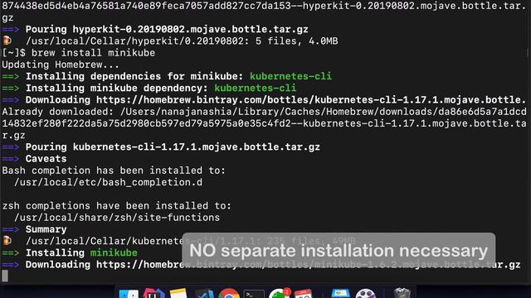Click the kubernetes-cli bintray download URL
This screenshot has height=298, width=531.
(311, 100)
